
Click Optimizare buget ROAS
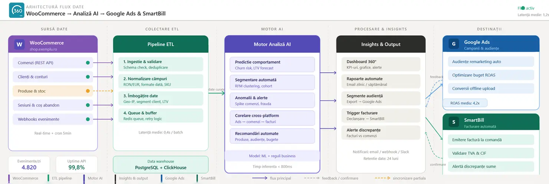click(x=491, y=75)
